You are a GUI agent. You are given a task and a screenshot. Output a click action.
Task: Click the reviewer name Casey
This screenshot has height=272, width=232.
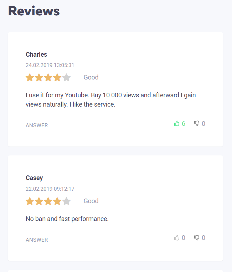click(34, 178)
